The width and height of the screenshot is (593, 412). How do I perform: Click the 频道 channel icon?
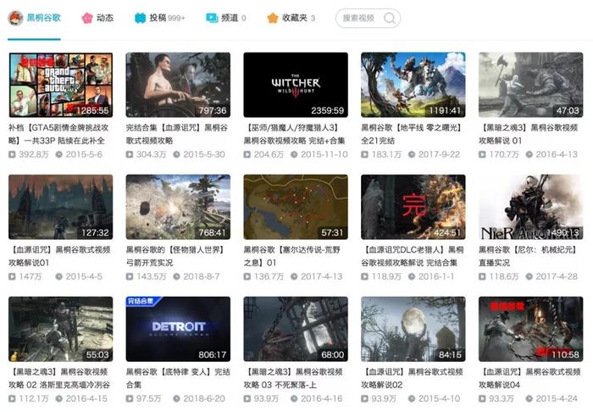pos(212,18)
